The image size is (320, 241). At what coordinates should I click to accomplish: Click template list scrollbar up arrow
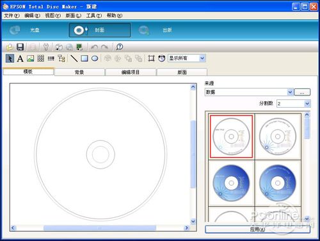307,115
